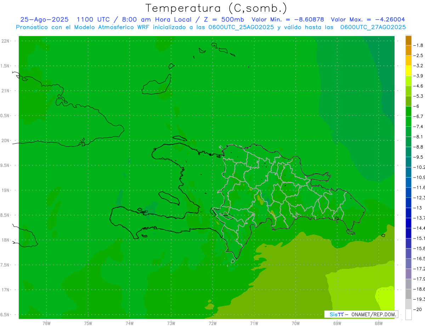This screenshot has width=425, height=328.
Task: Click the '-9.5' colorbar value
Action: coord(419,157)
